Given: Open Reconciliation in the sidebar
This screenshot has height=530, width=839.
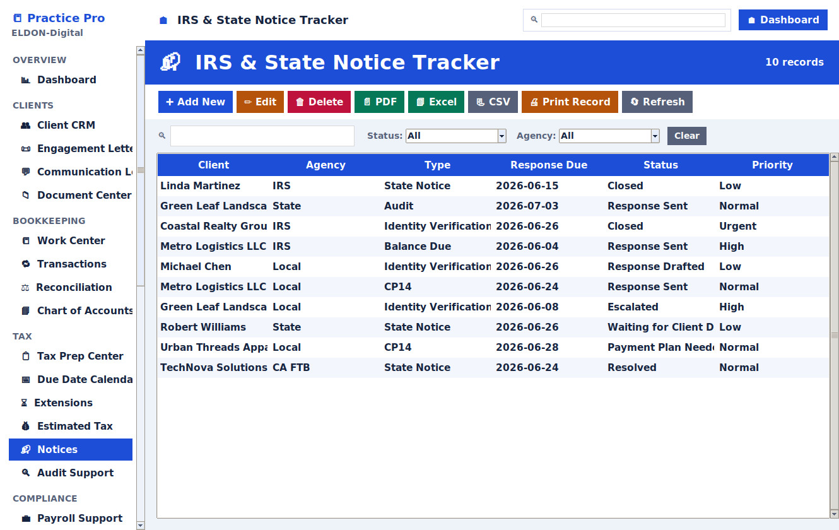Looking at the screenshot, I should coord(71,288).
